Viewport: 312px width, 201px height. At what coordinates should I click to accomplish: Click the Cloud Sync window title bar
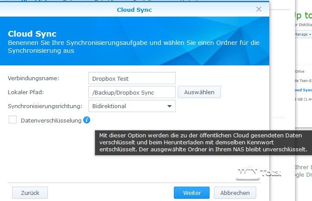(134, 9)
